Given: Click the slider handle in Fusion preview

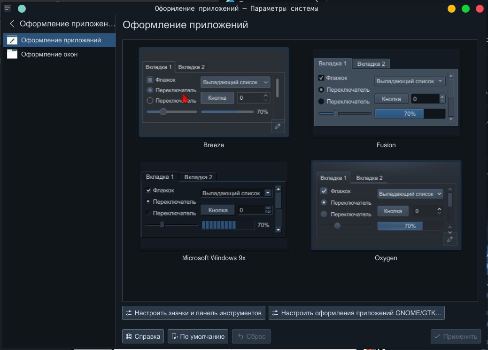Looking at the screenshot, I should pyautogui.click(x=335, y=113).
